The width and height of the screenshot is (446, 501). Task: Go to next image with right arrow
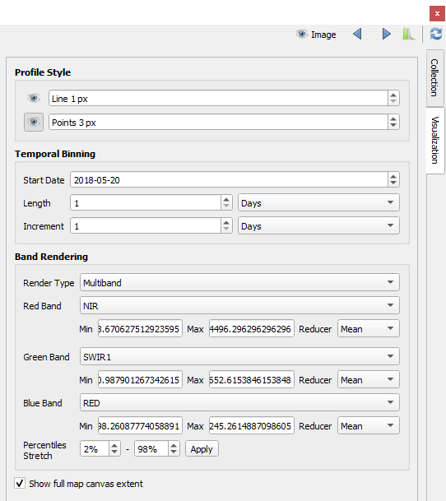click(x=386, y=34)
